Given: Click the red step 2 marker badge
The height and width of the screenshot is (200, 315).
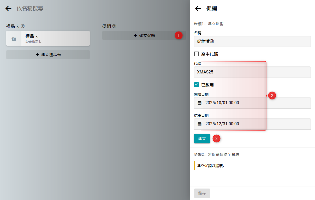Looking at the screenshot, I should tap(272, 96).
